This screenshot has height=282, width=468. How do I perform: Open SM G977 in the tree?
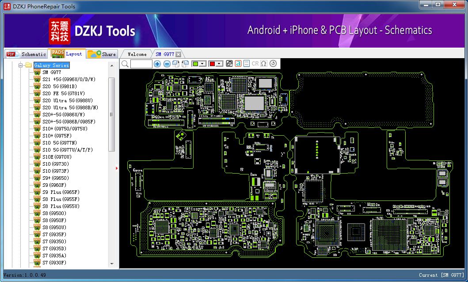tap(52, 72)
